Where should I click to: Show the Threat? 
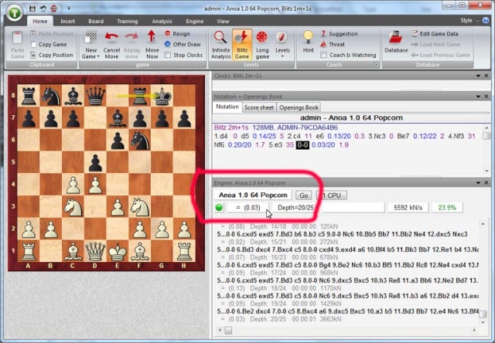[333, 45]
